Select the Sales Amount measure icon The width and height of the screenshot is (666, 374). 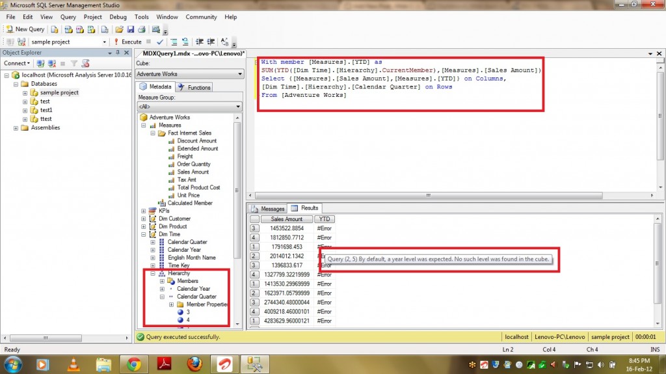[x=172, y=172]
